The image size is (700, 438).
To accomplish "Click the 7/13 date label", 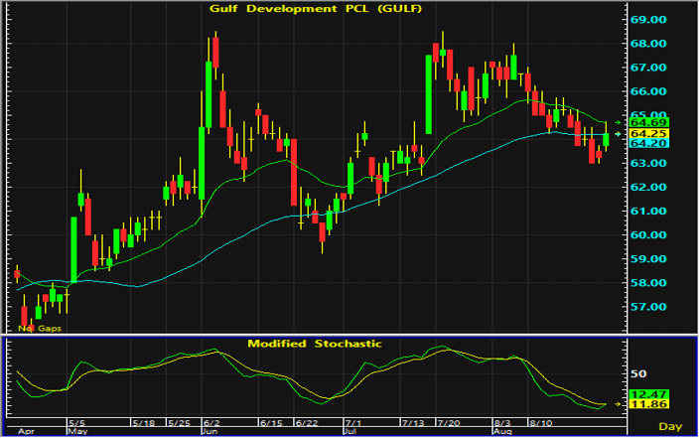I will [413, 423].
